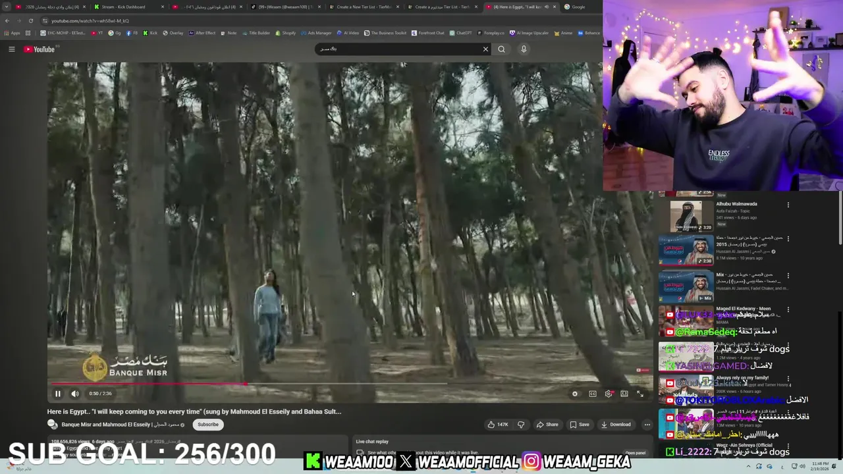Image resolution: width=843 pixels, height=474 pixels.
Task: Enter fullscreen mode on the video
Action: click(640, 394)
